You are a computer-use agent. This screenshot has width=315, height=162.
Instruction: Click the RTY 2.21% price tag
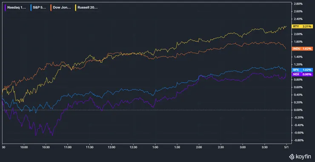tap(303, 26)
